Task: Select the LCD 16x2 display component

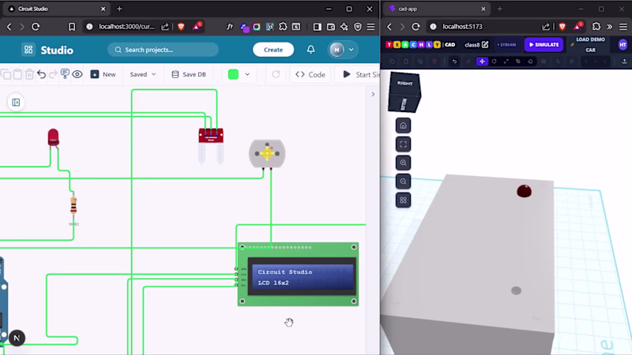Action: [298, 275]
